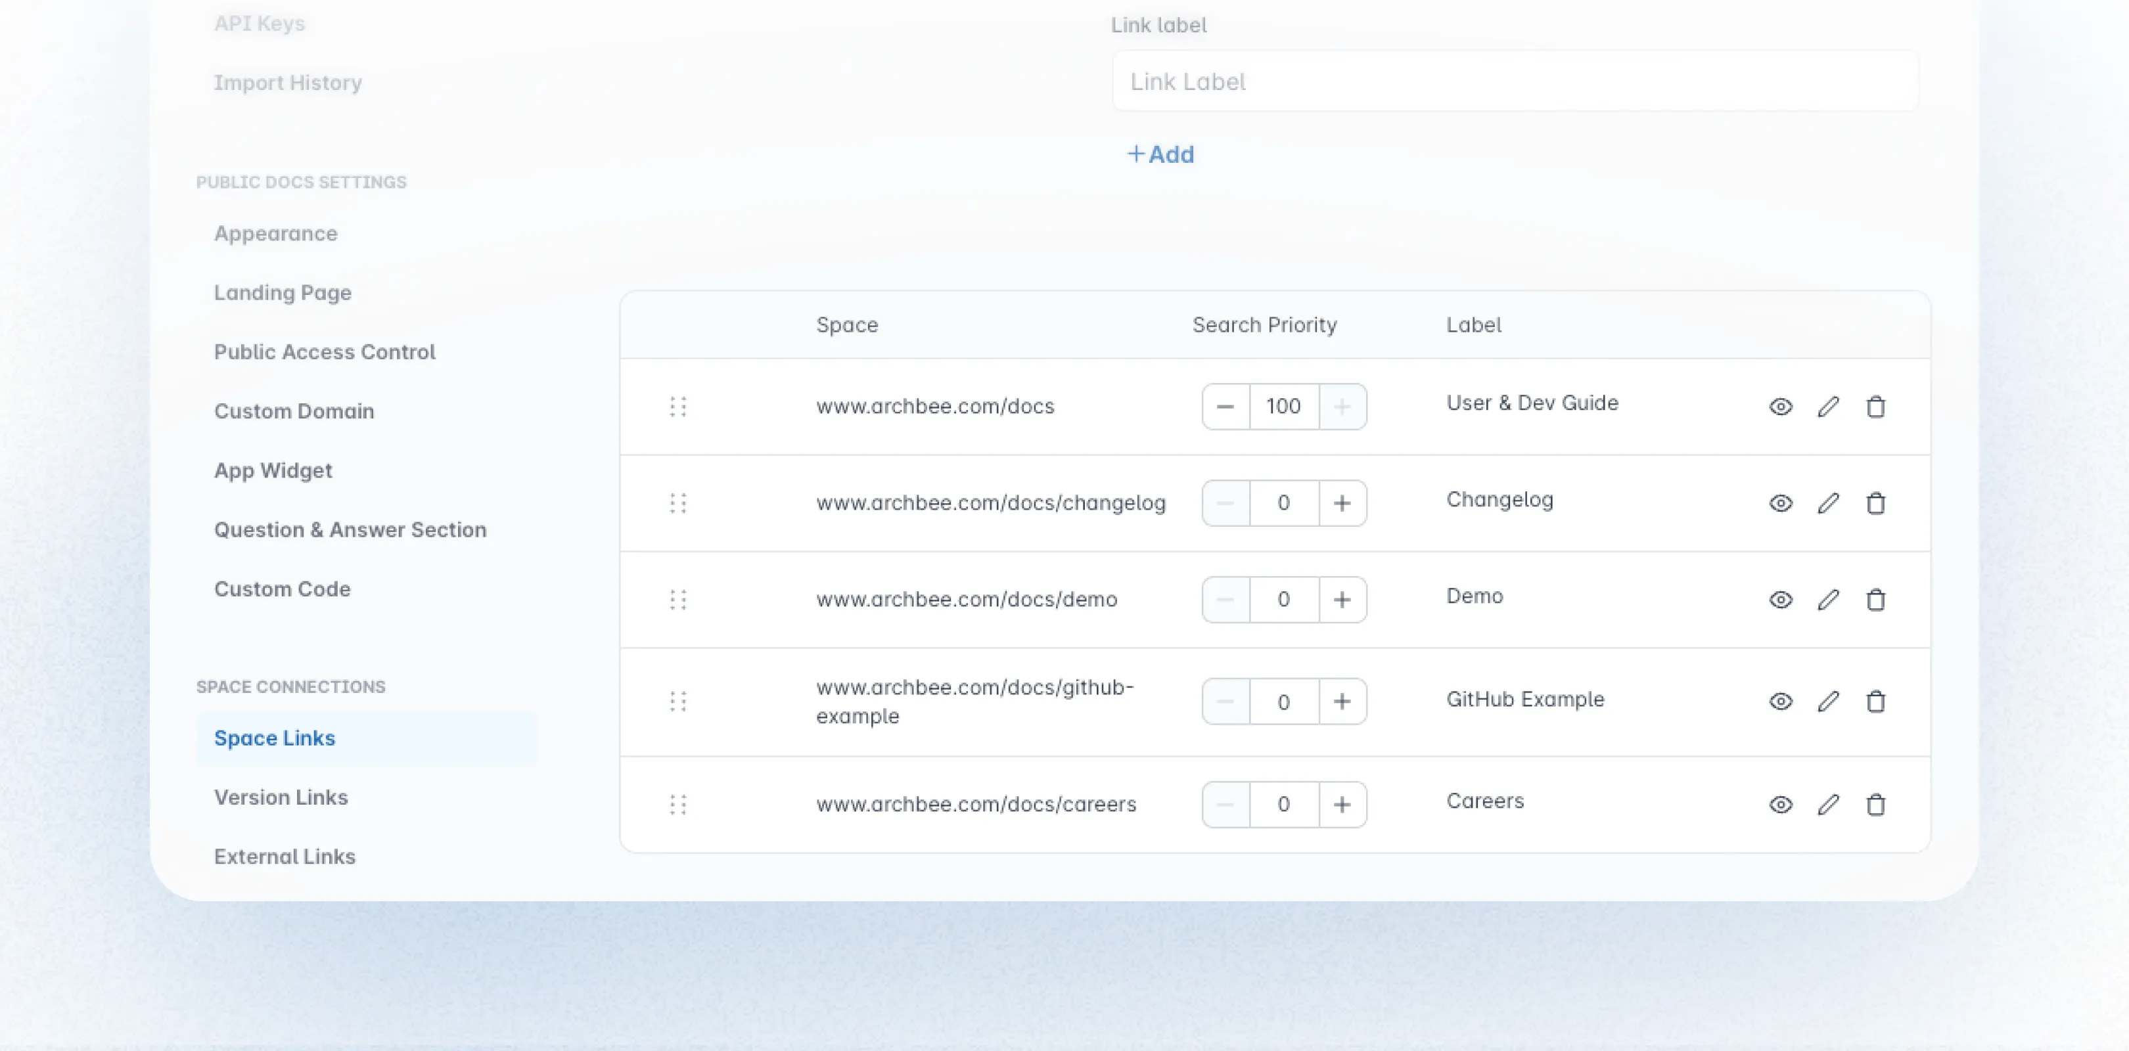Image resolution: width=2129 pixels, height=1051 pixels.
Task: Toggle visibility of Demo link
Action: pyautogui.click(x=1780, y=600)
